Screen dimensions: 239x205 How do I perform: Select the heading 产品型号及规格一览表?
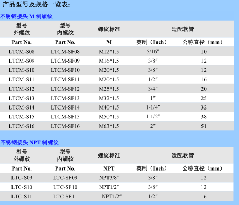click(36, 4)
